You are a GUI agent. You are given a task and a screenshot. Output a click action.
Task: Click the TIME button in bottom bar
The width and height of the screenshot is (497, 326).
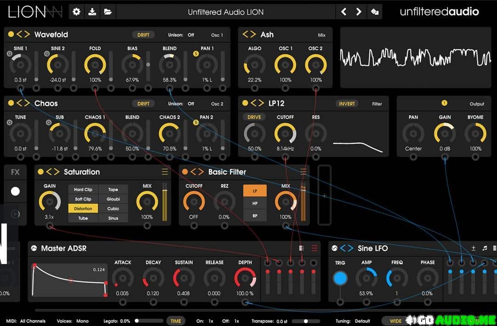[176, 321]
